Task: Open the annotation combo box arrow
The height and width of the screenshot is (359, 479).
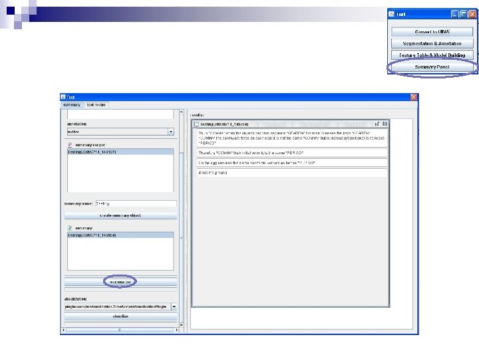Action: 171,132
